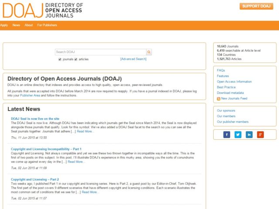Open the Best Practice link
This screenshot has height=209, width=279.
coord(226,87)
